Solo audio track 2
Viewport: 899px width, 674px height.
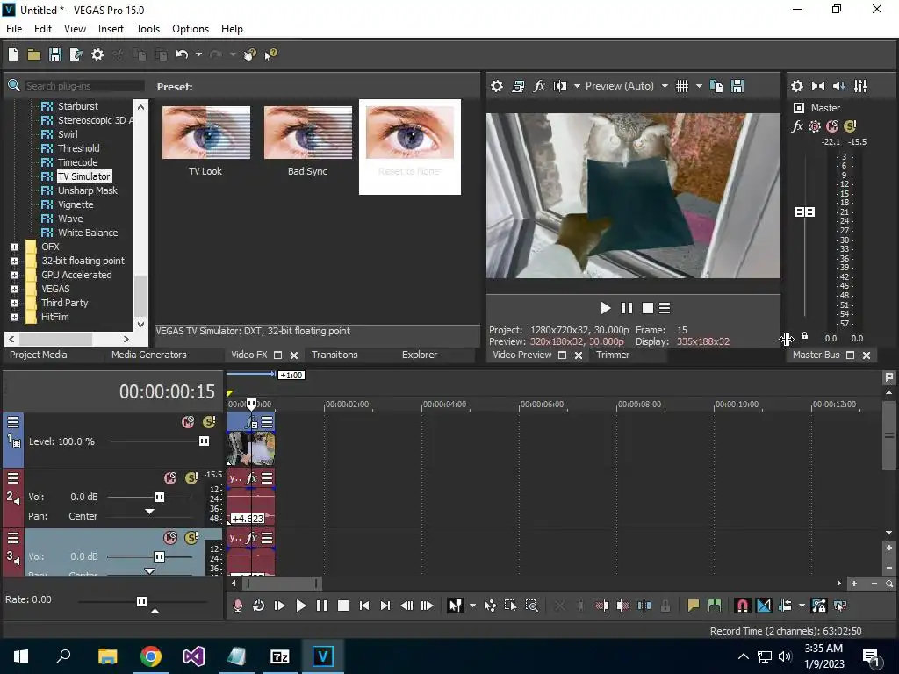pyautogui.click(x=191, y=478)
